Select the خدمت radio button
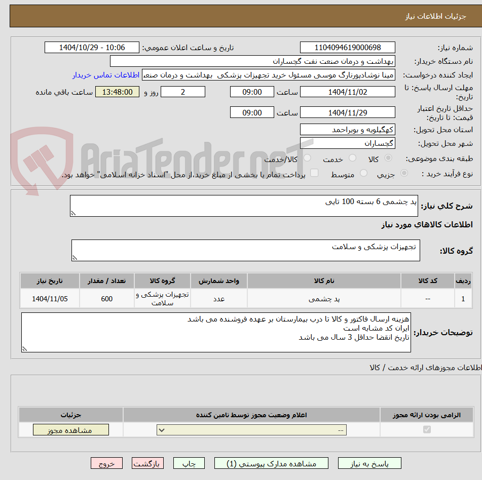The width and height of the screenshot is (482, 480). tap(352, 158)
